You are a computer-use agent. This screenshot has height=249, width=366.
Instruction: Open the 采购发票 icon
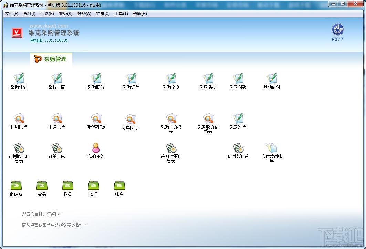tap(238, 119)
